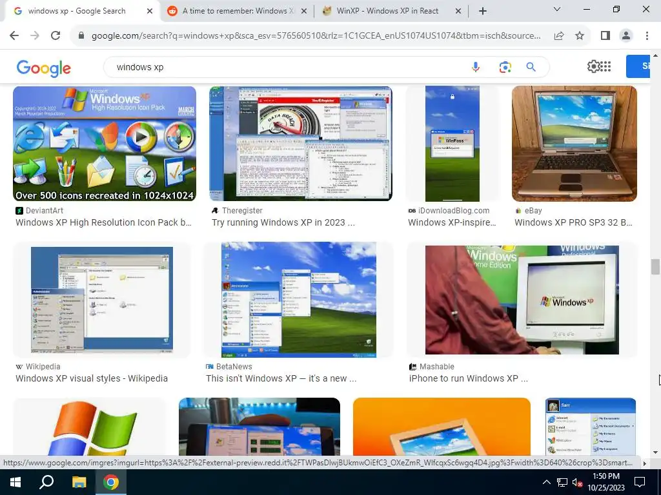This screenshot has width=661, height=495.
Task: Open File Explorer from the taskbar
Action: point(79,482)
